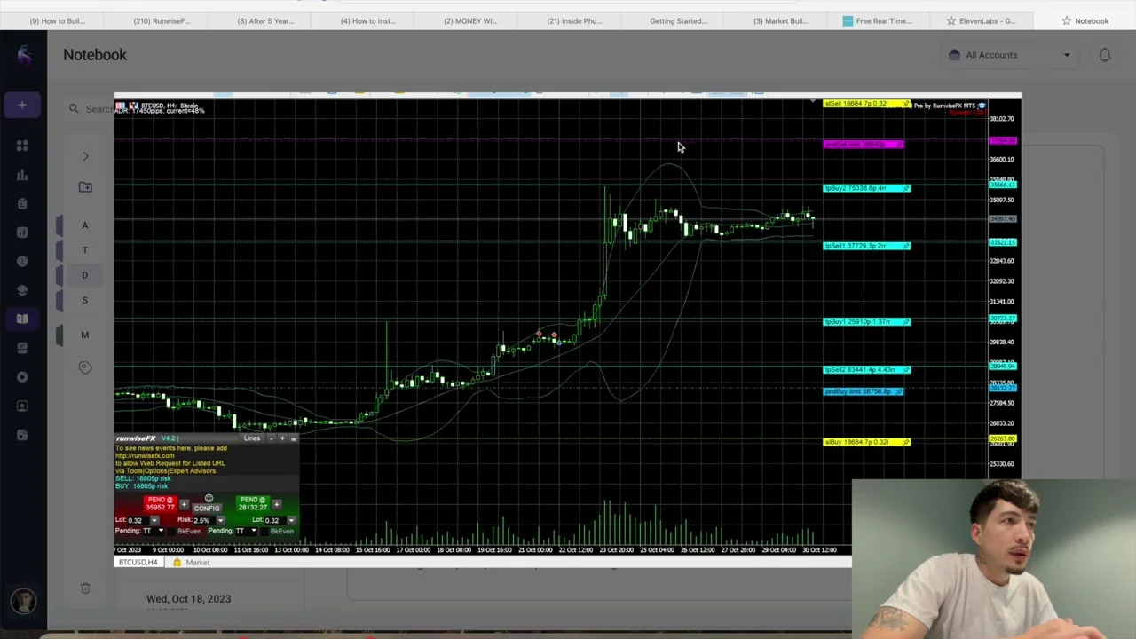
Task: Click the sell-side Lot 0.32 input field
Action: [138, 520]
